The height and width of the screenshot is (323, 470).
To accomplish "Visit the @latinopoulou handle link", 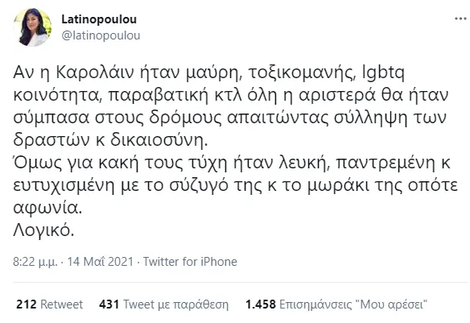I will (101, 35).
